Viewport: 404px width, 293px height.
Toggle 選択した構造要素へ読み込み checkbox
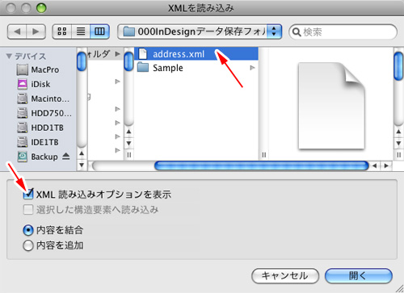28,210
